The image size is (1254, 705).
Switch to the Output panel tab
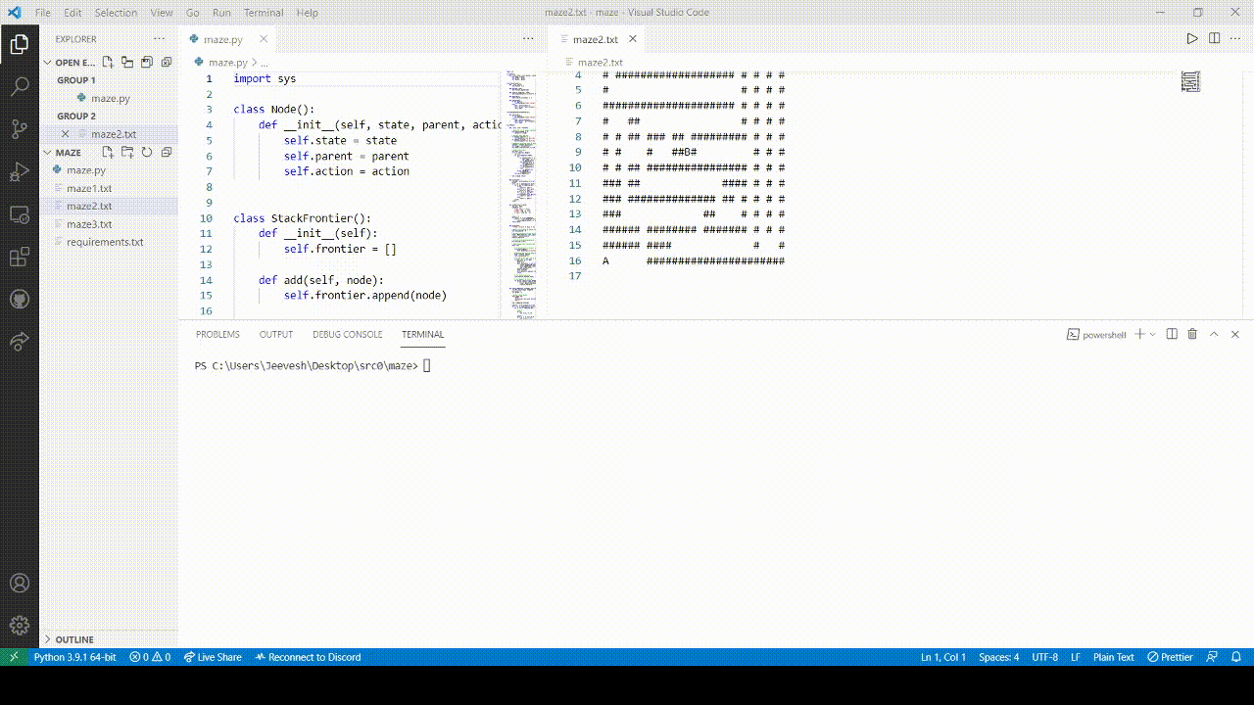click(276, 334)
